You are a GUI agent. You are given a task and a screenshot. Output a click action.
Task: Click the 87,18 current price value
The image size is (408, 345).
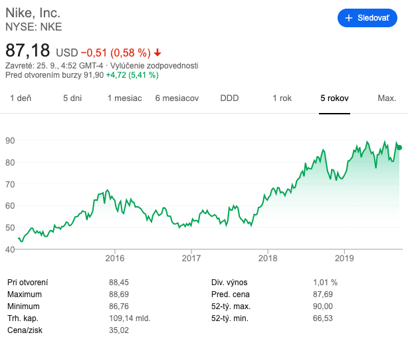(x=28, y=51)
